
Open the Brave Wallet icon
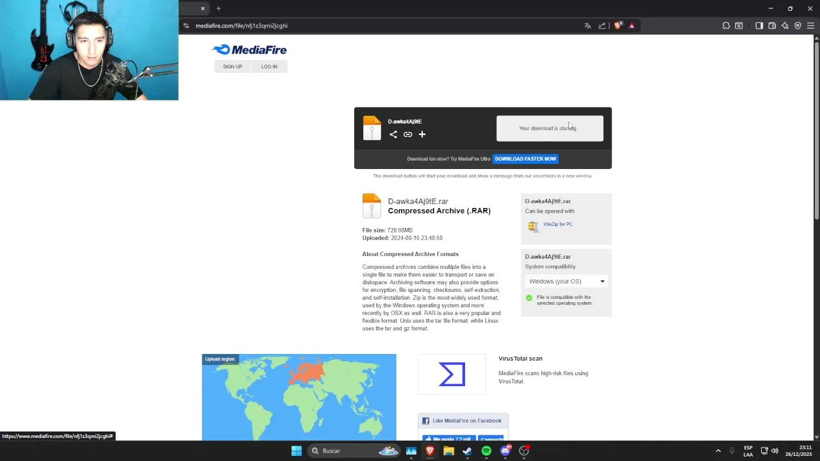pyautogui.click(x=772, y=26)
